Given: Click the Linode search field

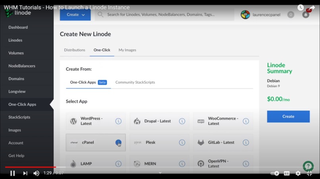Looking at the screenshot, I should point(164,15).
